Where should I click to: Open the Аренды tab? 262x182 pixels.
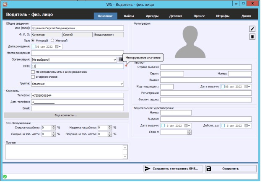point(151,16)
